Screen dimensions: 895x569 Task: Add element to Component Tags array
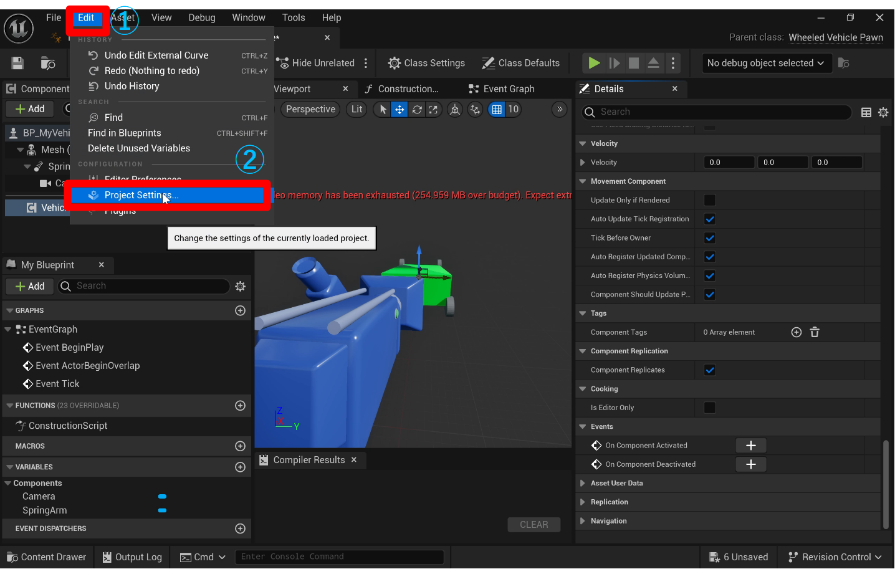797,332
